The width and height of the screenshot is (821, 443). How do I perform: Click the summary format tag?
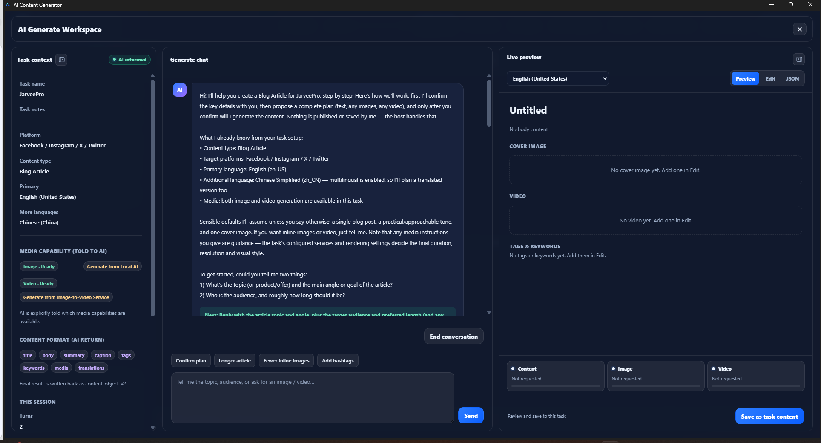pos(74,355)
